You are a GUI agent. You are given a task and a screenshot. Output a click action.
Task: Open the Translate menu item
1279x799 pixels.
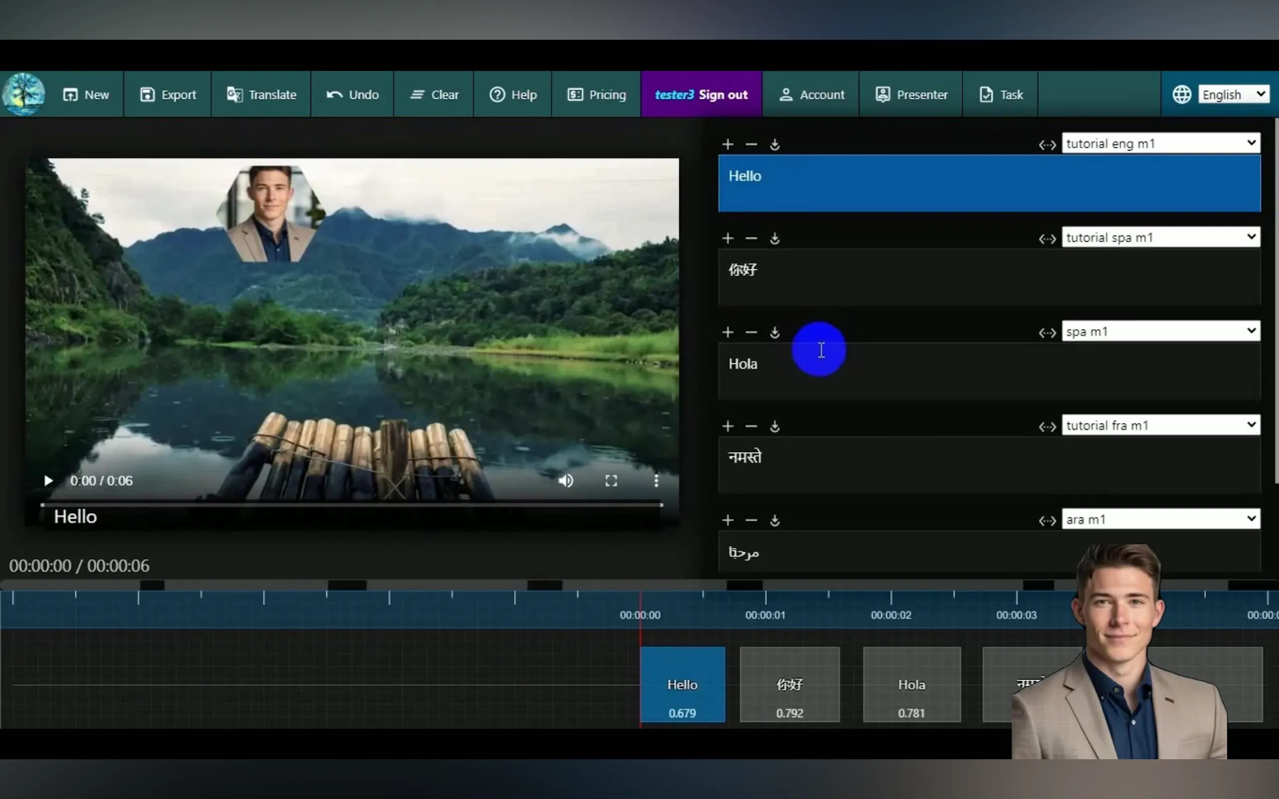click(x=261, y=95)
